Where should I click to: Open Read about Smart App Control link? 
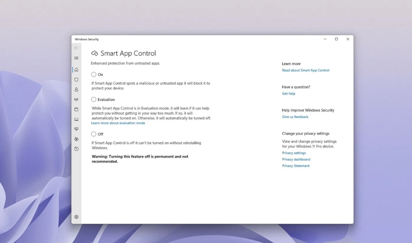(305, 70)
